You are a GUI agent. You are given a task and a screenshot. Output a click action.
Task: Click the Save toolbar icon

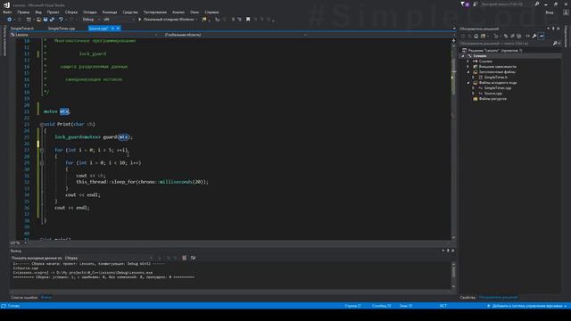[46, 20]
